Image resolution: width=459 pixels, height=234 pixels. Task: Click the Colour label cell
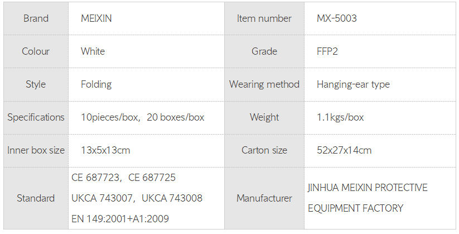pyautogui.click(x=36, y=51)
